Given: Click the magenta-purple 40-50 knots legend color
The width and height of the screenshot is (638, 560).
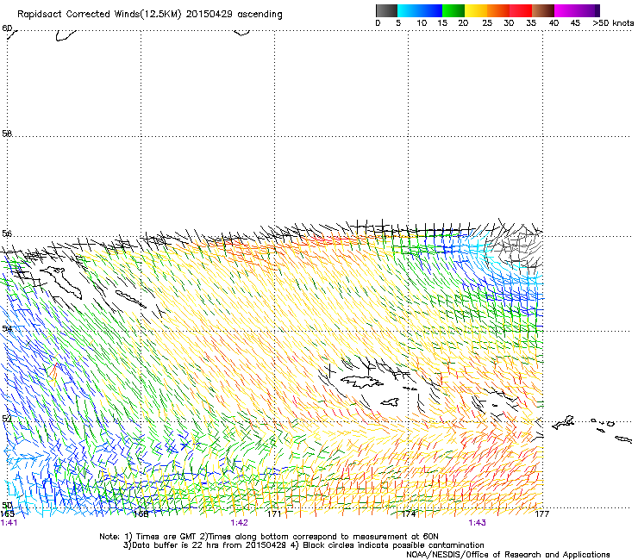Looking at the screenshot, I should [577, 10].
